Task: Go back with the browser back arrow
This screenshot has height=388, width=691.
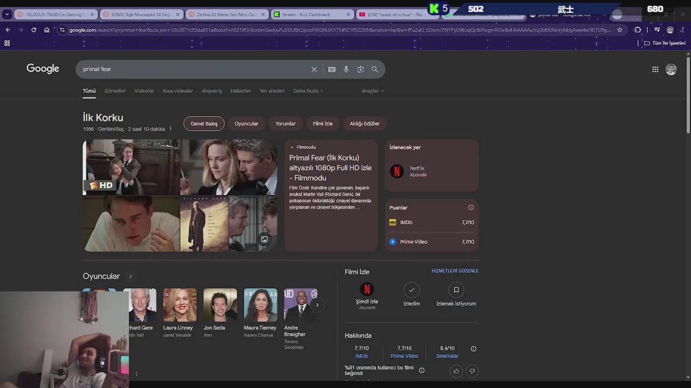Action: (x=8, y=30)
